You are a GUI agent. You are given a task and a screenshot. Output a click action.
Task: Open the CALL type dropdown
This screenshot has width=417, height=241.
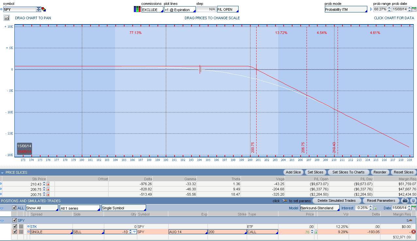click(262, 232)
